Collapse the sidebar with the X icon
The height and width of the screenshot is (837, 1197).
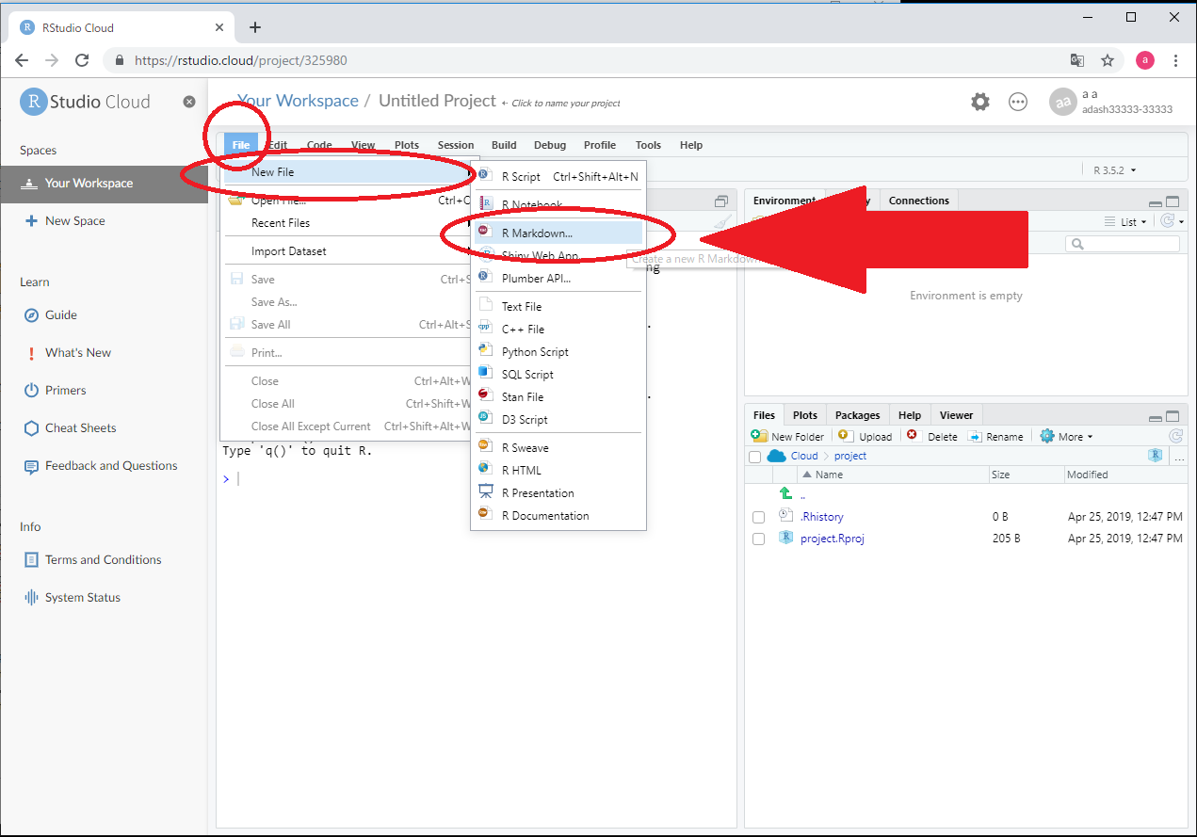tap(189, 102)
